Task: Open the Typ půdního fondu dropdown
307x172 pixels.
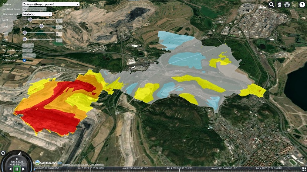Action: pos(27,50)
